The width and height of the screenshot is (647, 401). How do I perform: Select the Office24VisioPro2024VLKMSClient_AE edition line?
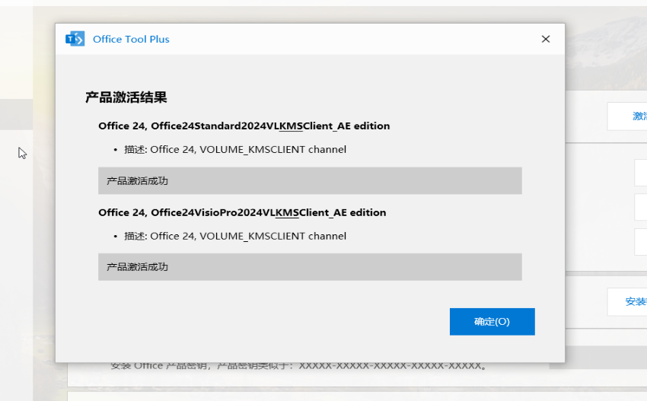coord(242,212)
